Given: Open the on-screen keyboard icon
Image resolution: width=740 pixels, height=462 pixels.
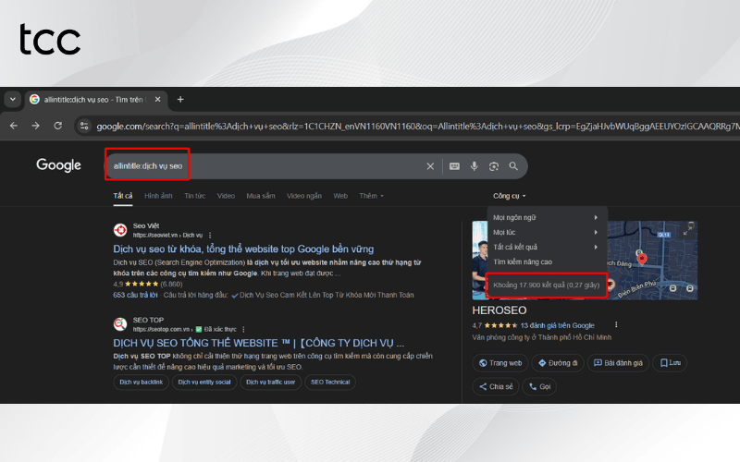Looking at the screenshot, I should coord(454,166).
